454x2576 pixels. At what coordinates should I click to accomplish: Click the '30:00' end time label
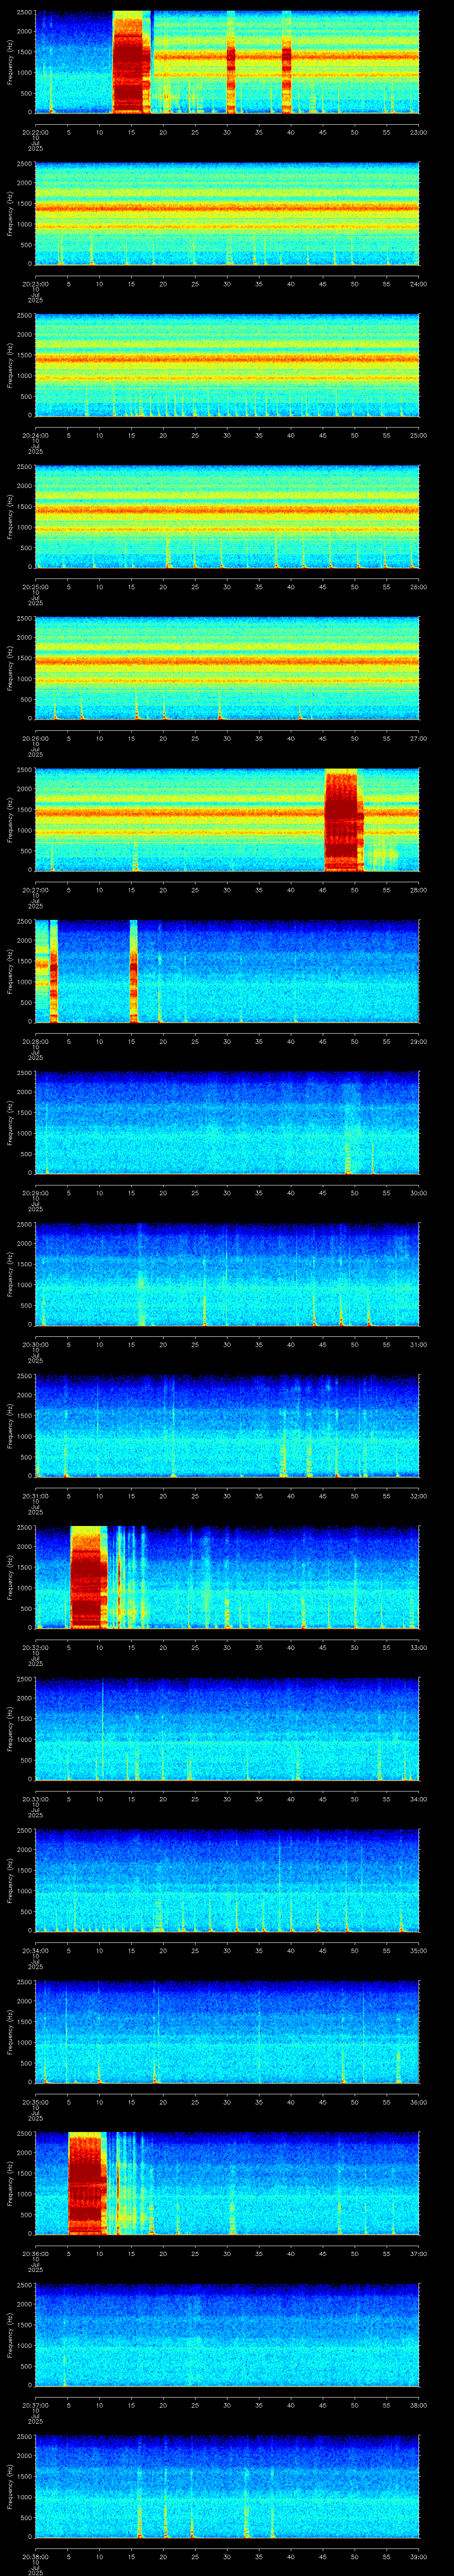click(419, 1193)
